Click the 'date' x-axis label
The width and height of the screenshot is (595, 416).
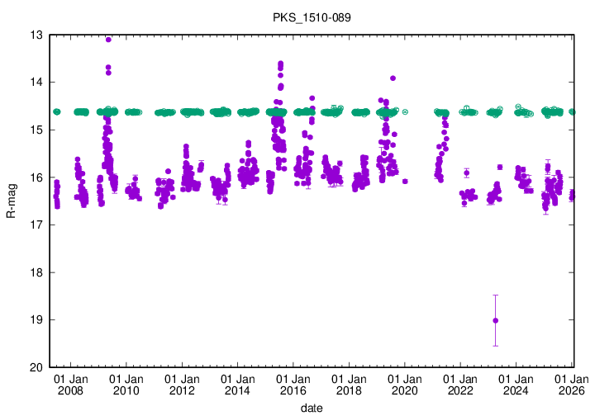pos(312,408)
